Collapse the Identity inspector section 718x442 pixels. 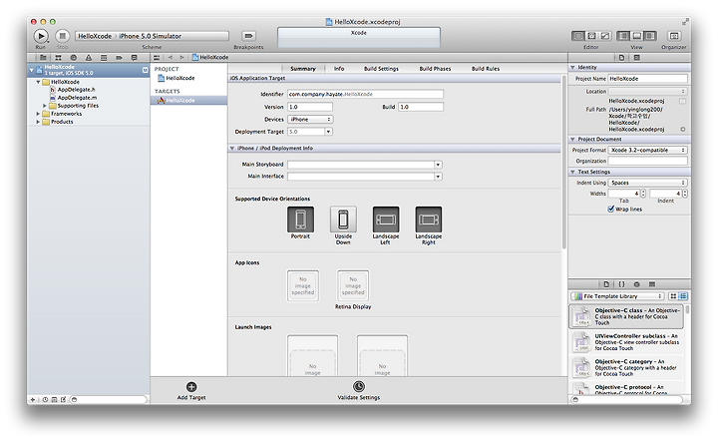click(x=572, y=67)
